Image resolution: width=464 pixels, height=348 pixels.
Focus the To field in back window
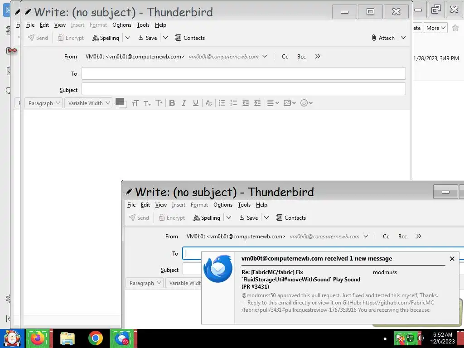243,73
